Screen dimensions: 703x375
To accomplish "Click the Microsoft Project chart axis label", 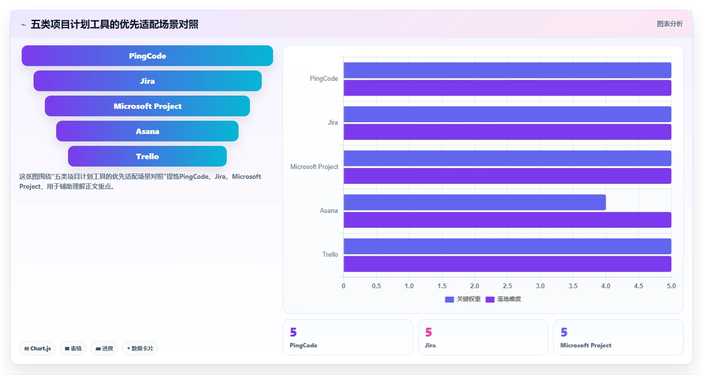I will coord(314,167).
